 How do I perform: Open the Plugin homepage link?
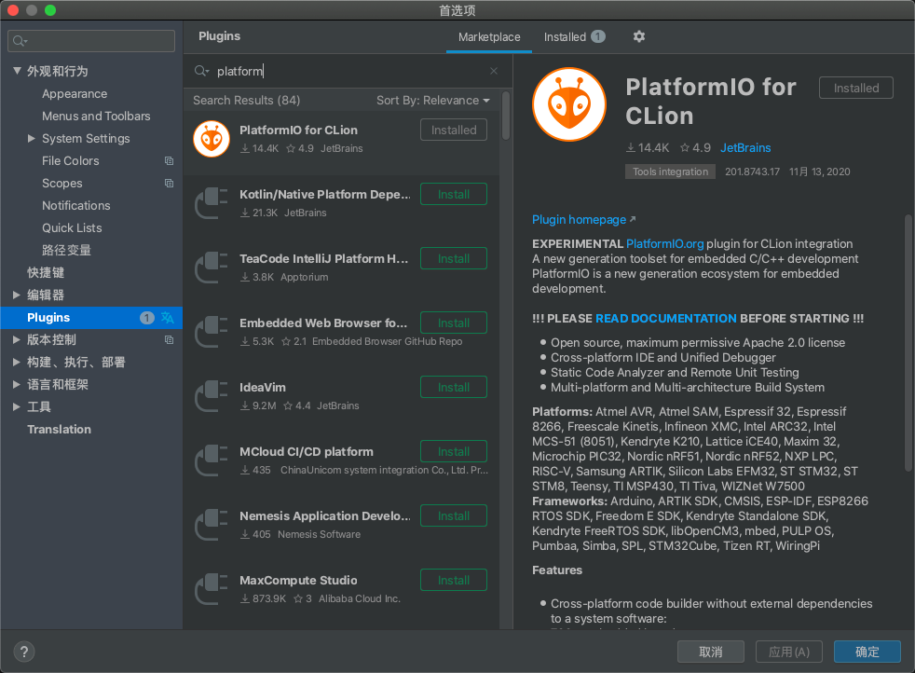[583, 219]
